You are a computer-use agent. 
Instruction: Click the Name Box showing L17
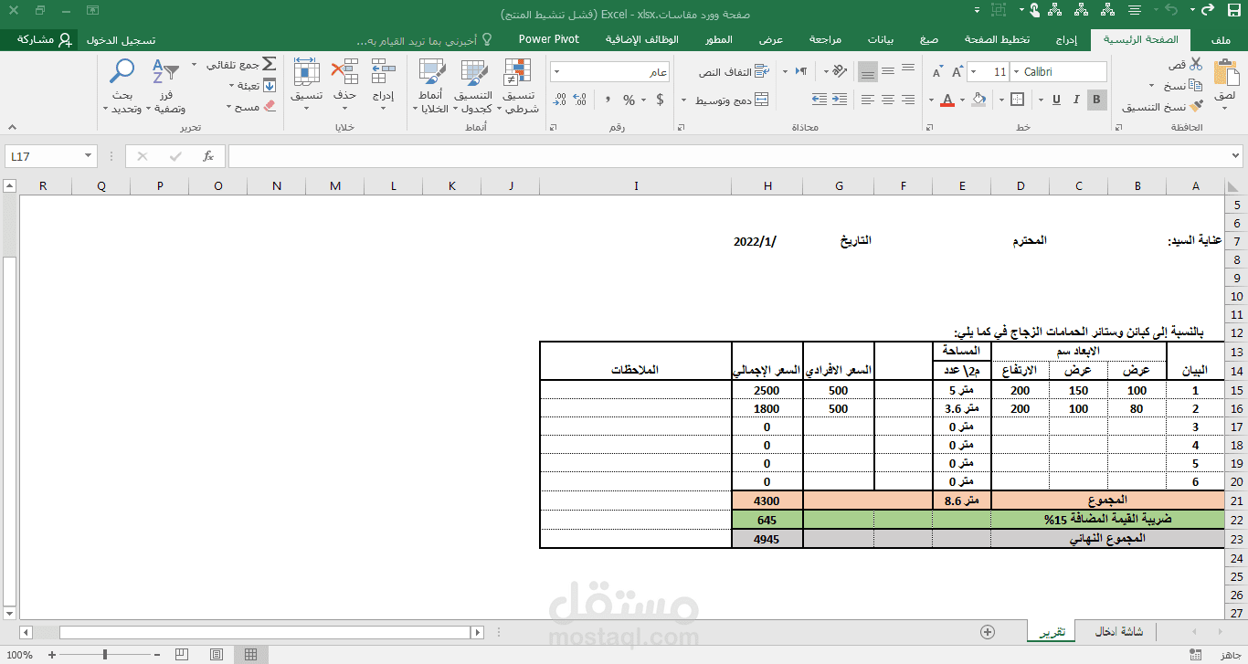50,156
